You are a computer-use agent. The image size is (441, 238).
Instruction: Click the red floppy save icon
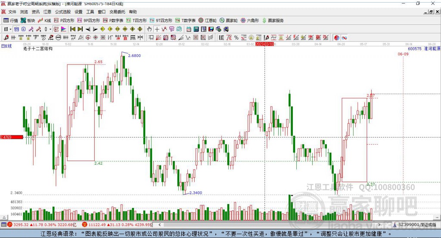pyautogui.click(x=211, y=29)
